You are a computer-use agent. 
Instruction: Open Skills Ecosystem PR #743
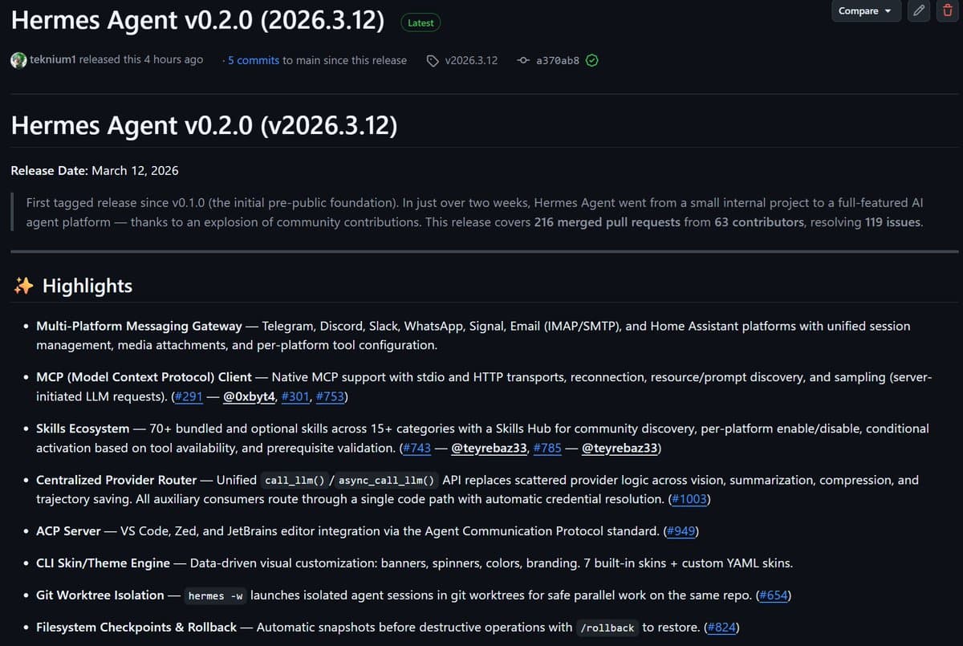(x=416, y=449)
